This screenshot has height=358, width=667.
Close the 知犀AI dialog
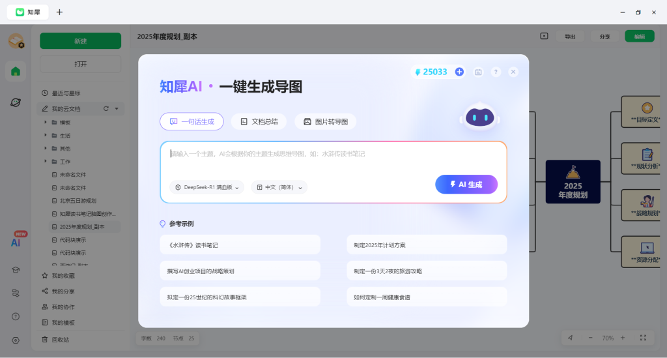pos(513,72)
